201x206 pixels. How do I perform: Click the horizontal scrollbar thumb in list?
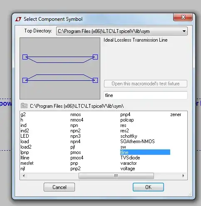click(116, 176)
